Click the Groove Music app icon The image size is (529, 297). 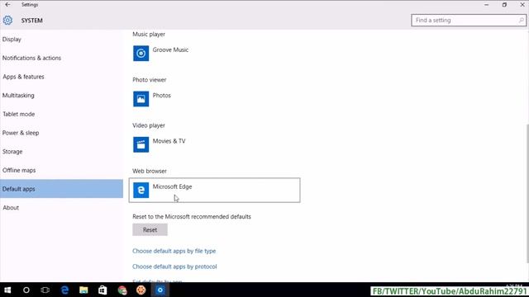click(x=141, y=53)
